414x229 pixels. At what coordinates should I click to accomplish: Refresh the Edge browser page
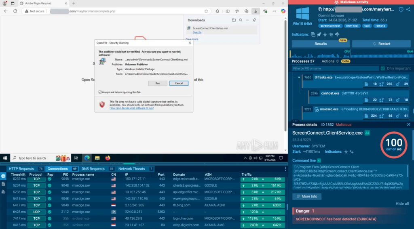click(x=15, y=11)
